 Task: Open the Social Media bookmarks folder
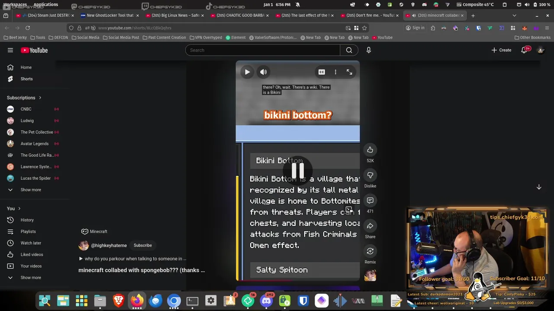click(85, 38)
